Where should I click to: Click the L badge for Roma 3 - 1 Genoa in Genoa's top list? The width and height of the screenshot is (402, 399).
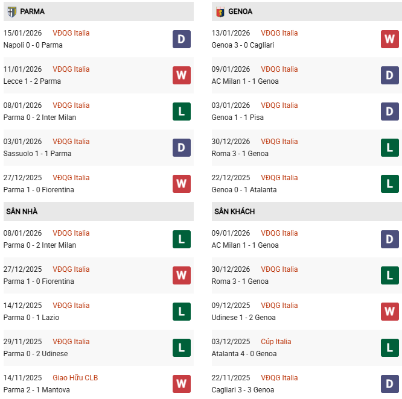tap(389, 148)
